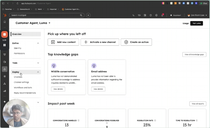Open the Identity page

point(17,48)
